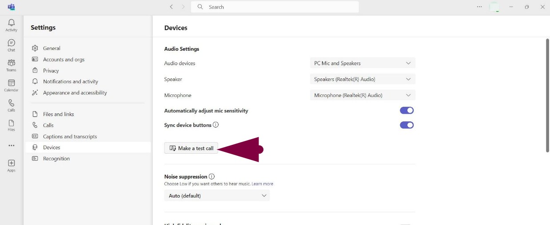Toggle Automatically adjust mic sensitivity

[x=407, y=111]
